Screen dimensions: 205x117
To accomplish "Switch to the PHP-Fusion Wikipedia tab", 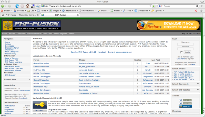I will pos(20,15).
